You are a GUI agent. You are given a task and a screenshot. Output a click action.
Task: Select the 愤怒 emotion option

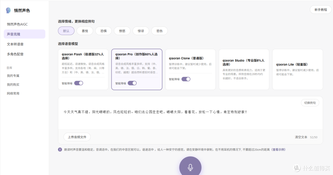122,31
